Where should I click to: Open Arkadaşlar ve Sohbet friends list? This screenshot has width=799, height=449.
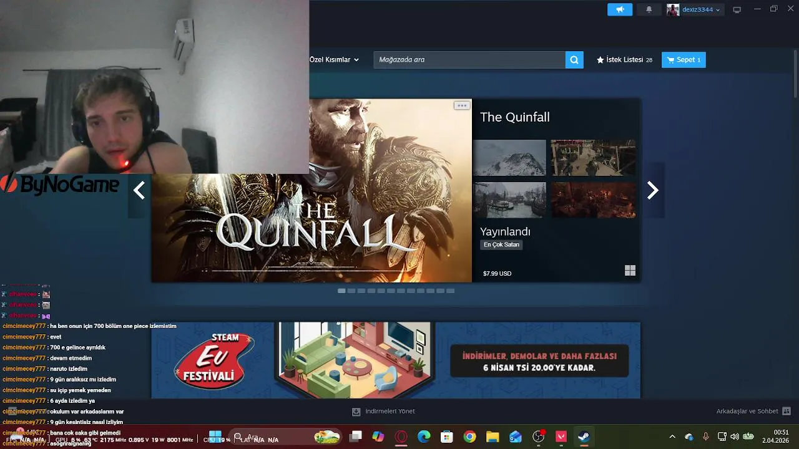(x=753, y=412)
